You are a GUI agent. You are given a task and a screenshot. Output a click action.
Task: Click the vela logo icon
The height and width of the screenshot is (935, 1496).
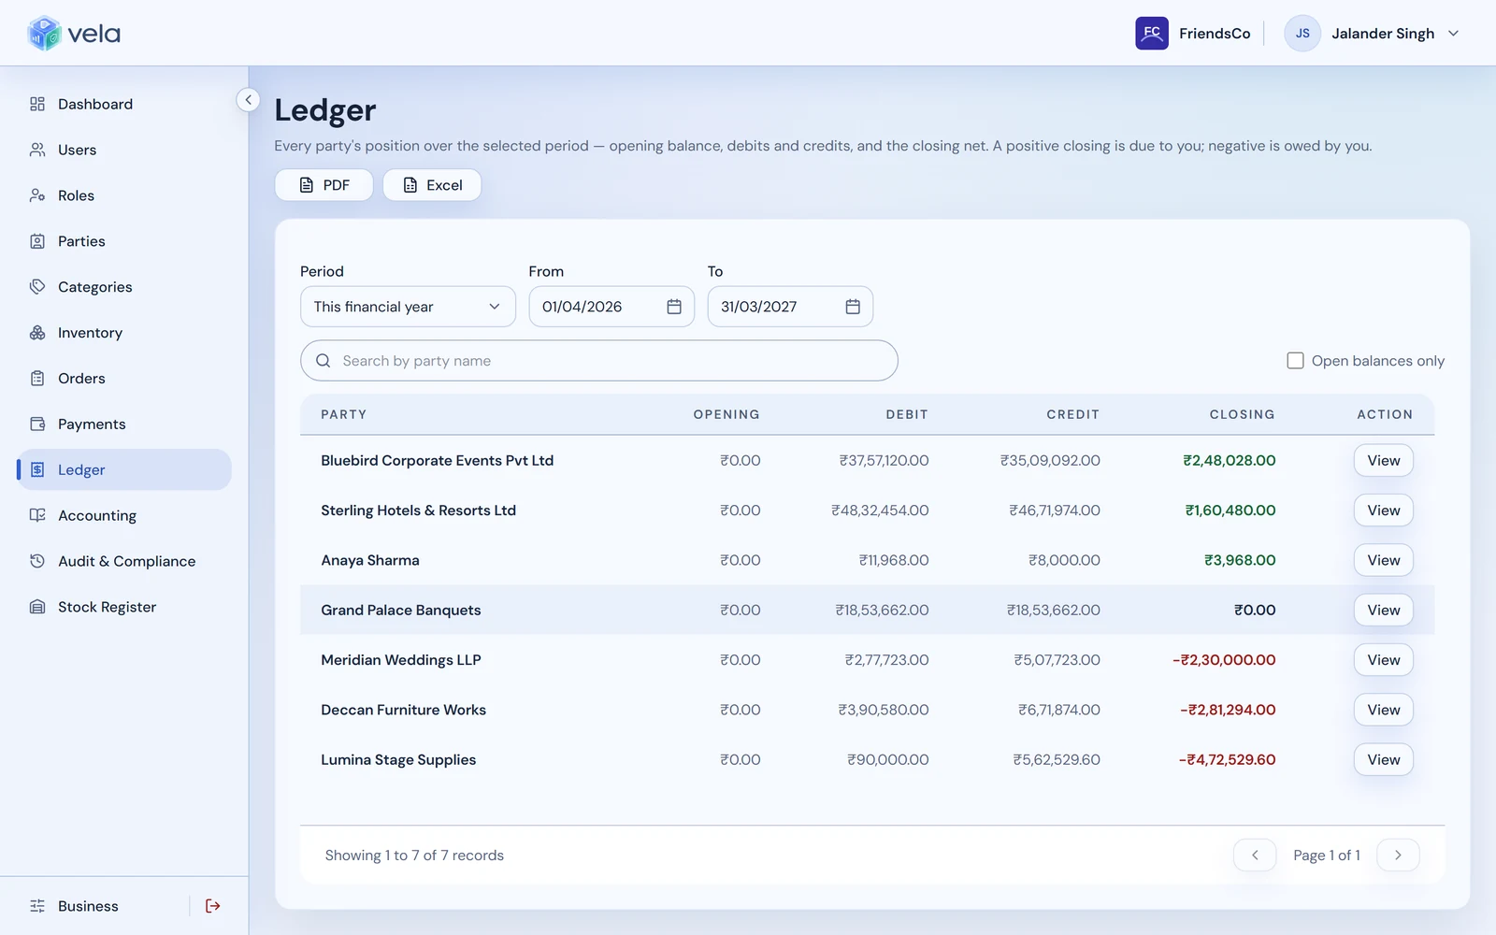44,34
